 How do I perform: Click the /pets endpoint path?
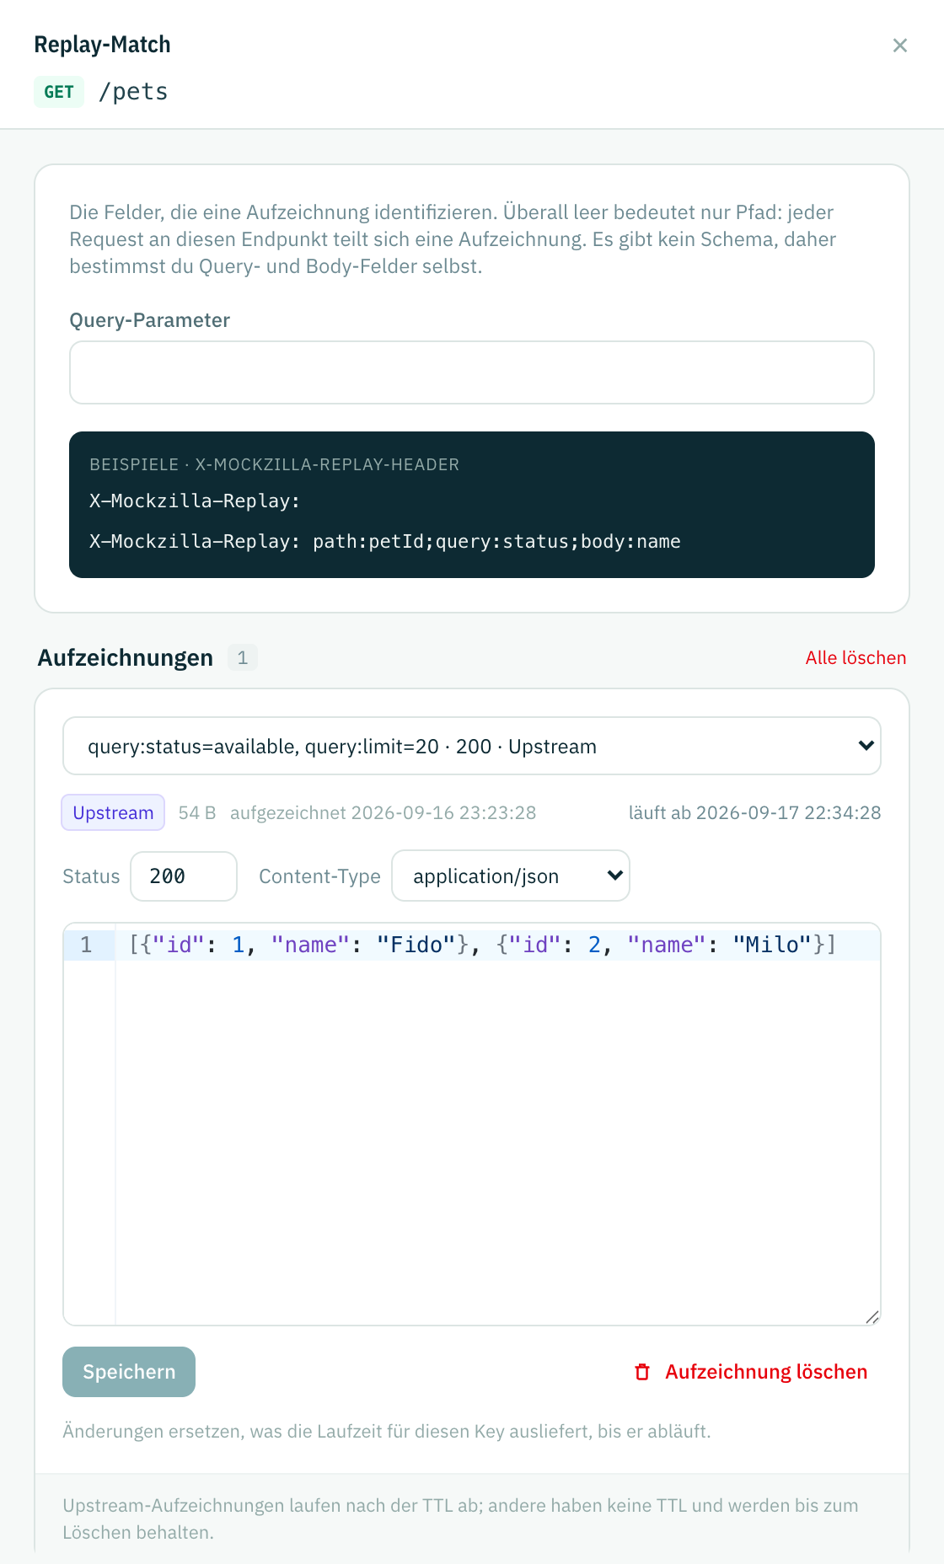133,91
